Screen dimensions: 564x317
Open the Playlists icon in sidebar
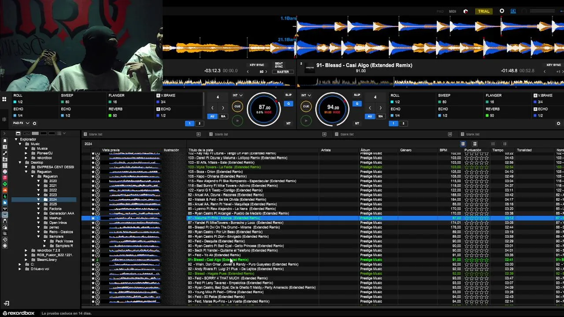click(x=5, y=147)
